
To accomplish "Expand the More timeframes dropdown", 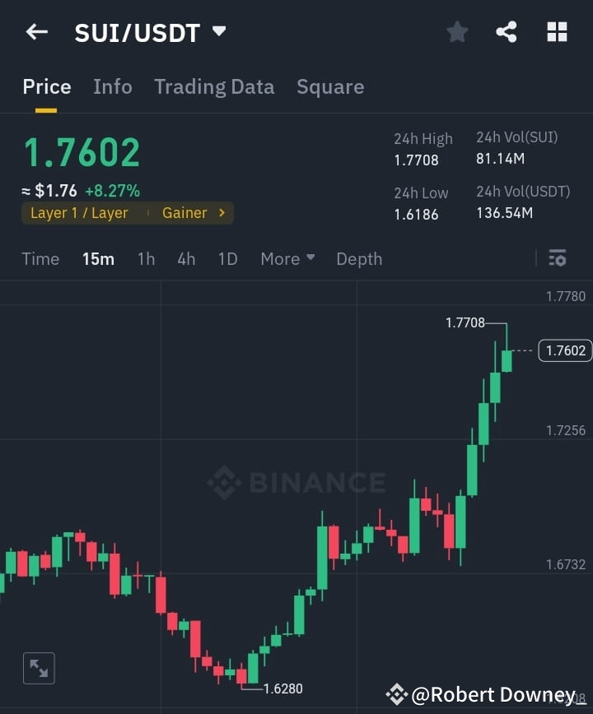I will click(287, 258).
